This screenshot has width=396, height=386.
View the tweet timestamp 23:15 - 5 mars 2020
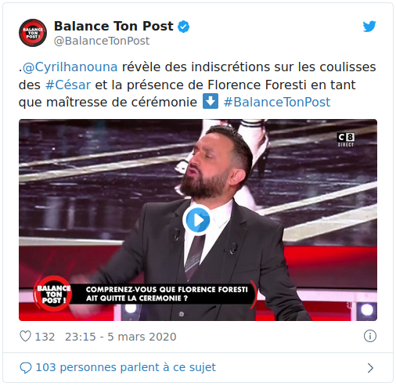pos(121,337)
